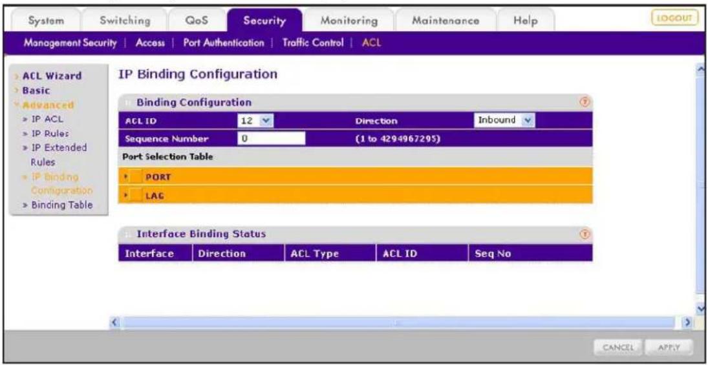Click the ACL Type column header
The width and height of the screenshot is (708, 365).
coord(330,253)
